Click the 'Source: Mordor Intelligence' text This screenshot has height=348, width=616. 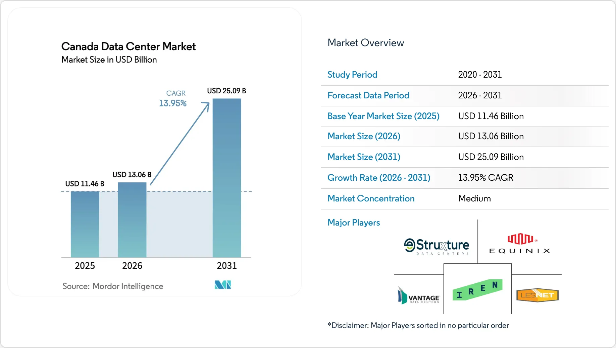coord(113,286)
